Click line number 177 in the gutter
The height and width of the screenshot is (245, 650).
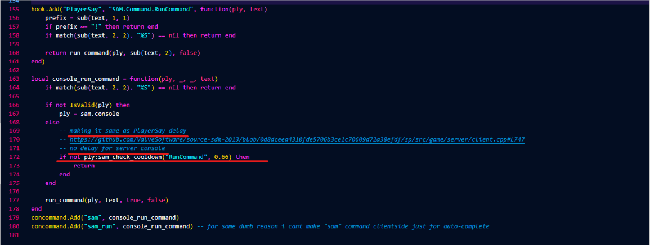coord(14,200)
